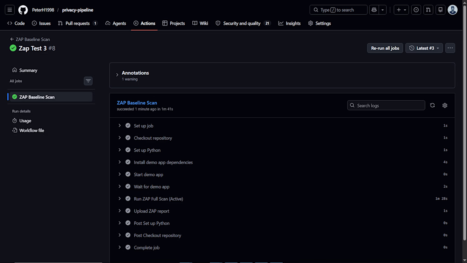Viewport: 467px width, 263px height.
Task: Switch to the Pull requests tab
Action: (x=78, y=23)
